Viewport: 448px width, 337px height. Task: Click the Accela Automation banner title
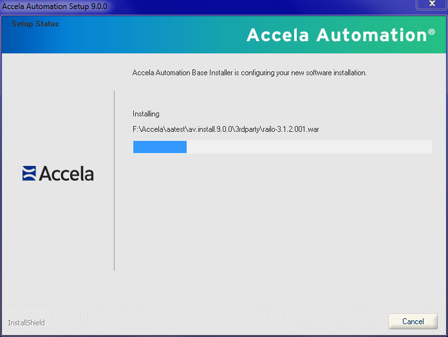pos(336,35)
